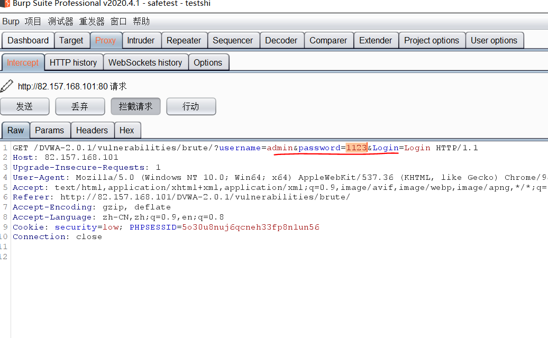Open the 测试器 menu
Image resolution: width=548 pixels, height=338 pixels.
[60, 22]
